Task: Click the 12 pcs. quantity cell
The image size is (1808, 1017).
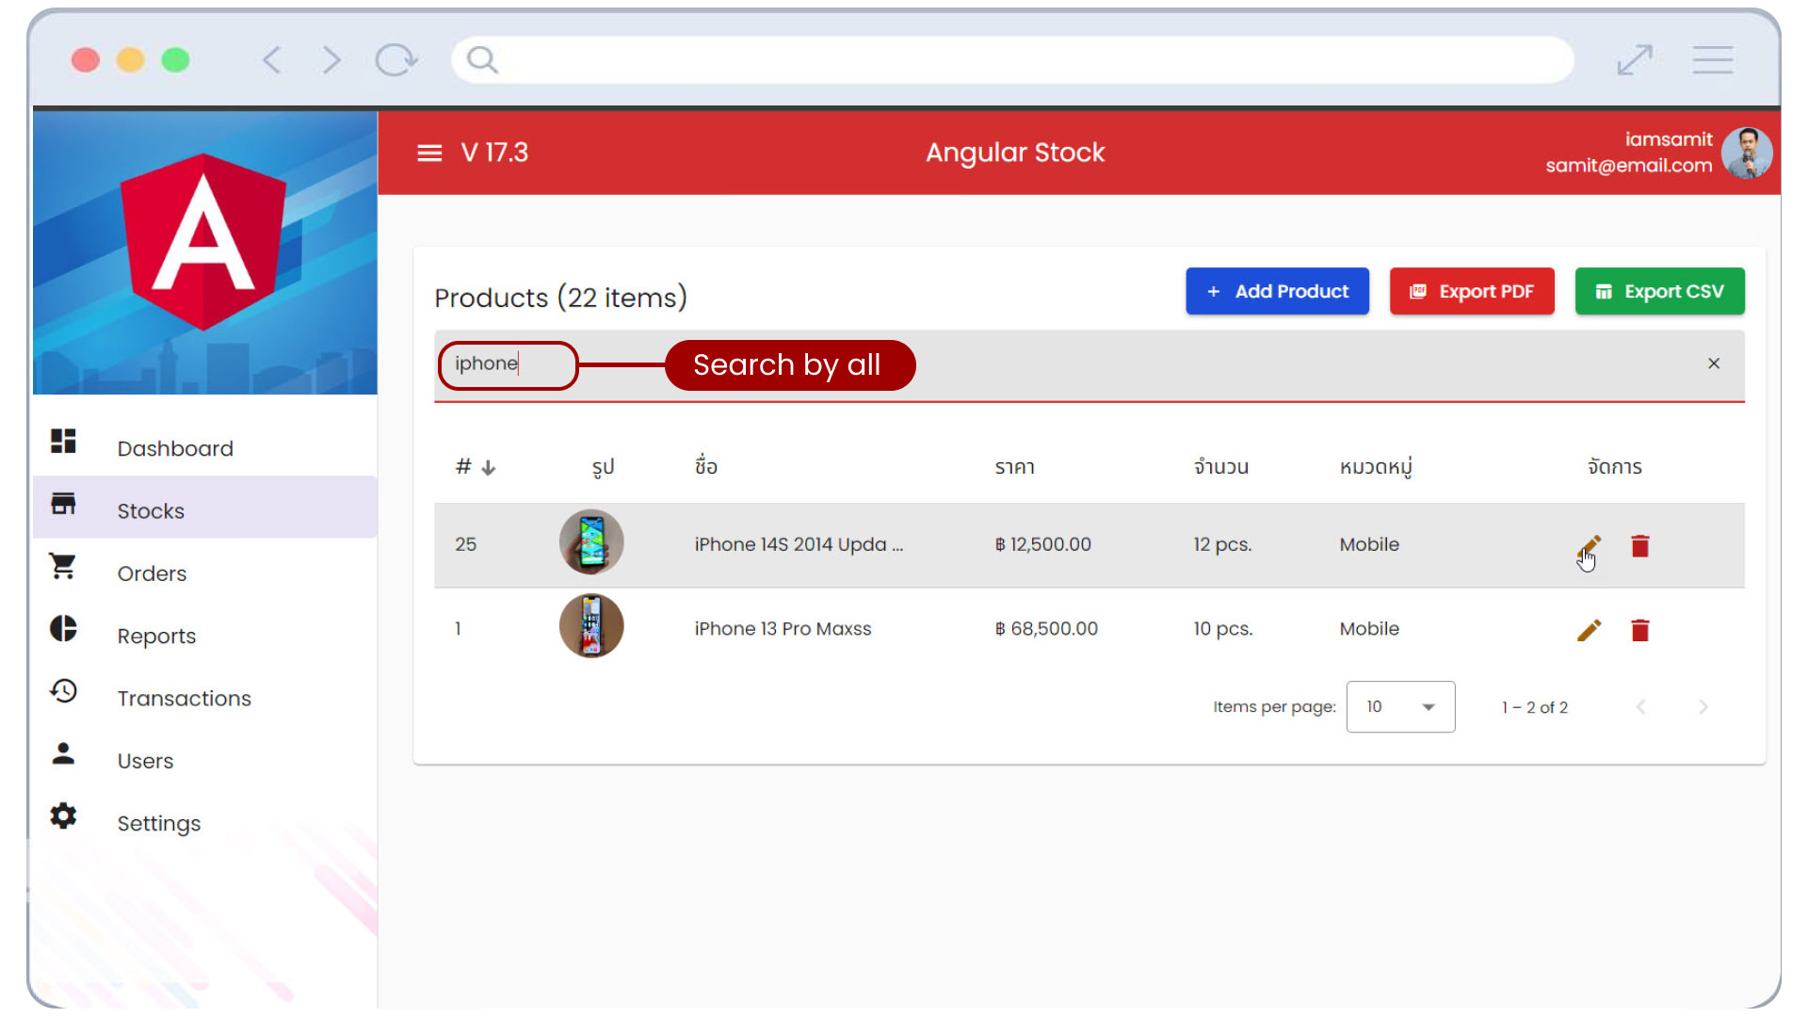Action: [1222, 544]
